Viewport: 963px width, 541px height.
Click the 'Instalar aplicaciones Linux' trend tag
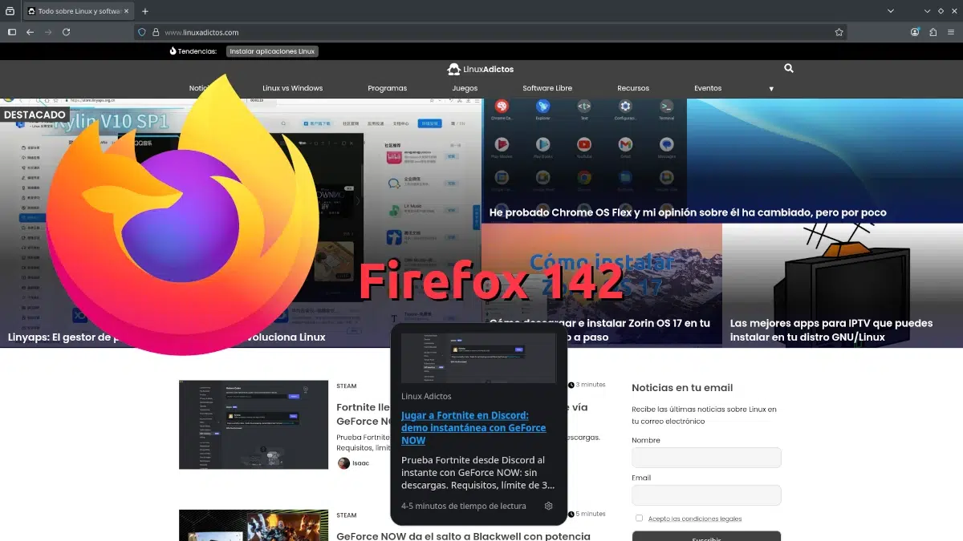coord(272,50)
